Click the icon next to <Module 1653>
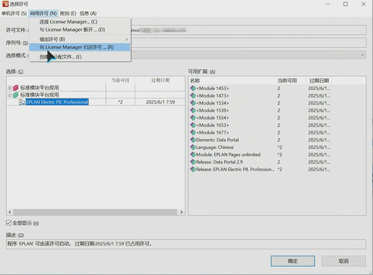 [x=193, y=125]
